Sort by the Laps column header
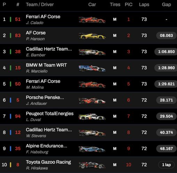177x173 pixels. [144, 5]
